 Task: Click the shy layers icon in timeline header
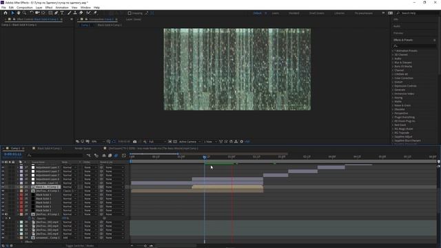[x=104, y=156]
